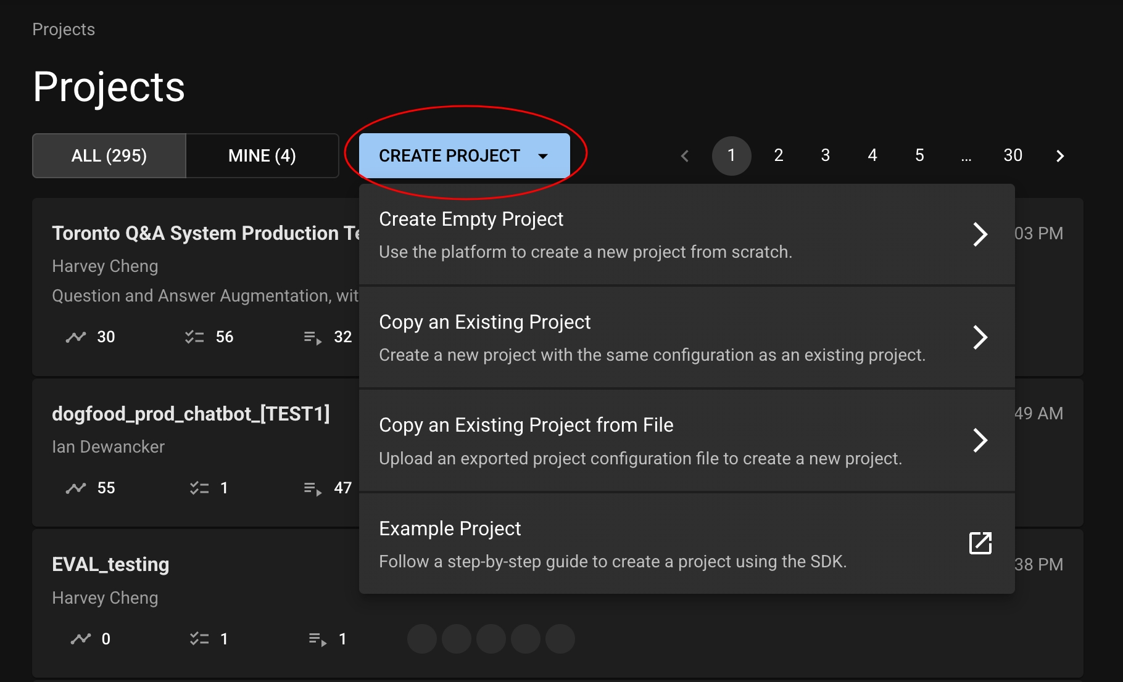Switch to the ALL (295) projects tab
Screen dimensions: 1123x682
[x=109, y=156]
